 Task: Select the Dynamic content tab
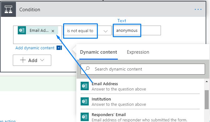click(x=98, y=52)
